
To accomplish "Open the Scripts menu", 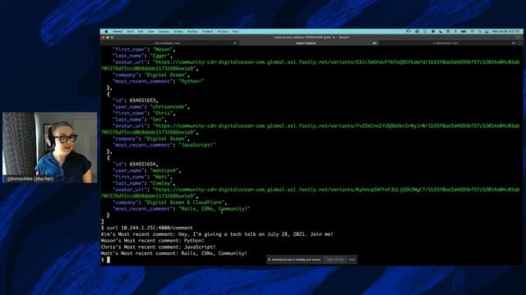I will 178,31.
